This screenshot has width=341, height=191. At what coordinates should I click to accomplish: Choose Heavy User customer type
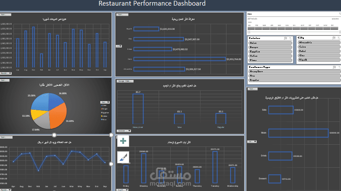pyautogui.click(x=294, y=71)
